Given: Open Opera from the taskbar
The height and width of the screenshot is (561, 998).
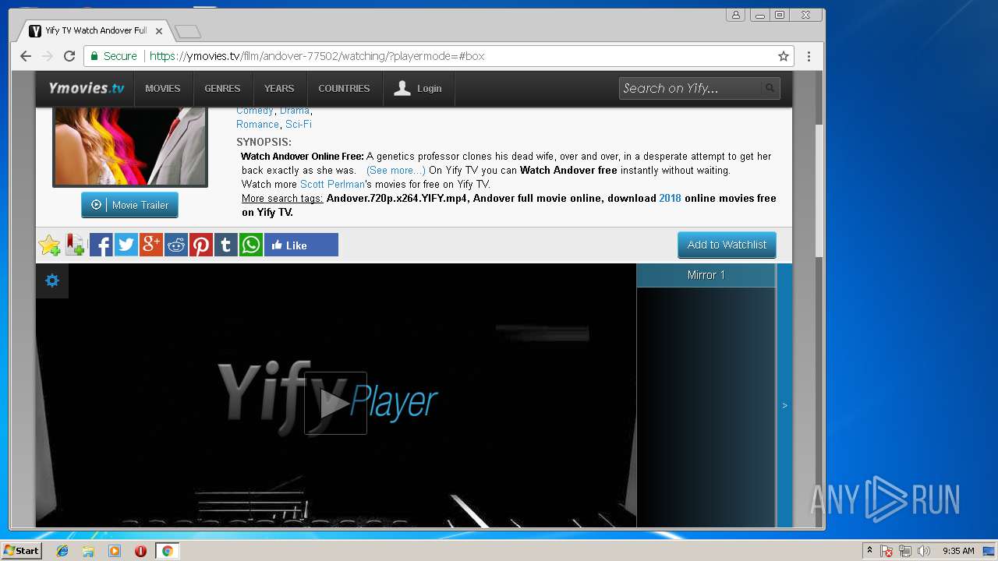Looking at the screenshot, I should pyautogui.click(x=140, y=551).
